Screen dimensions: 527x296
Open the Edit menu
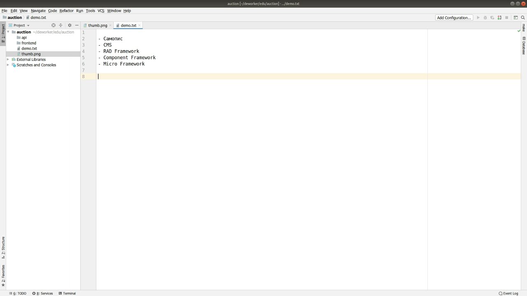pos(14,11)
